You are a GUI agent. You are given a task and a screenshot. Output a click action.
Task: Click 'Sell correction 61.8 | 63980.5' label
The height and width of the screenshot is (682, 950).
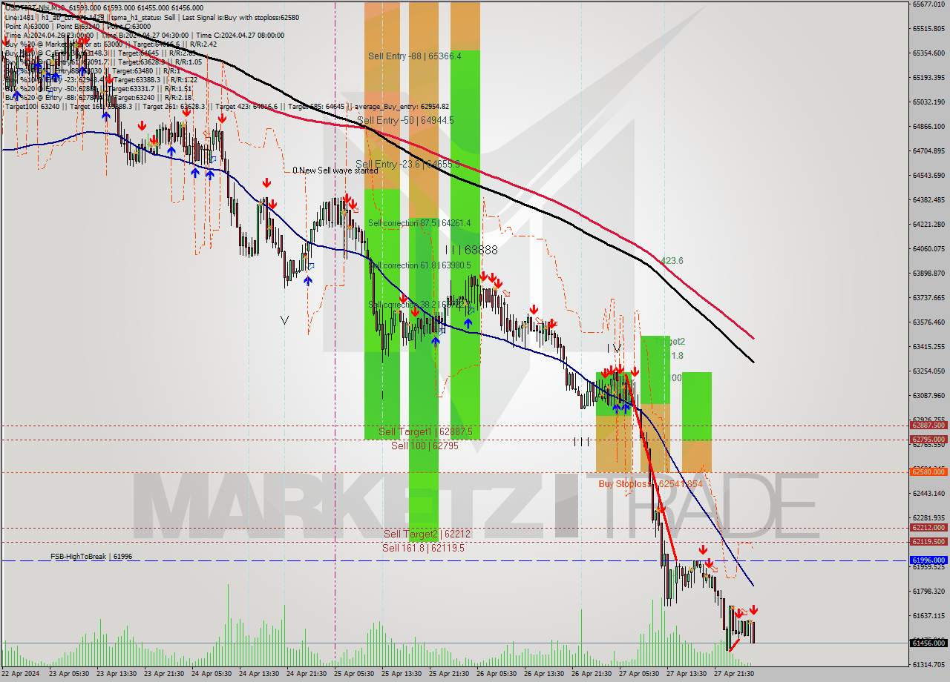419,265
